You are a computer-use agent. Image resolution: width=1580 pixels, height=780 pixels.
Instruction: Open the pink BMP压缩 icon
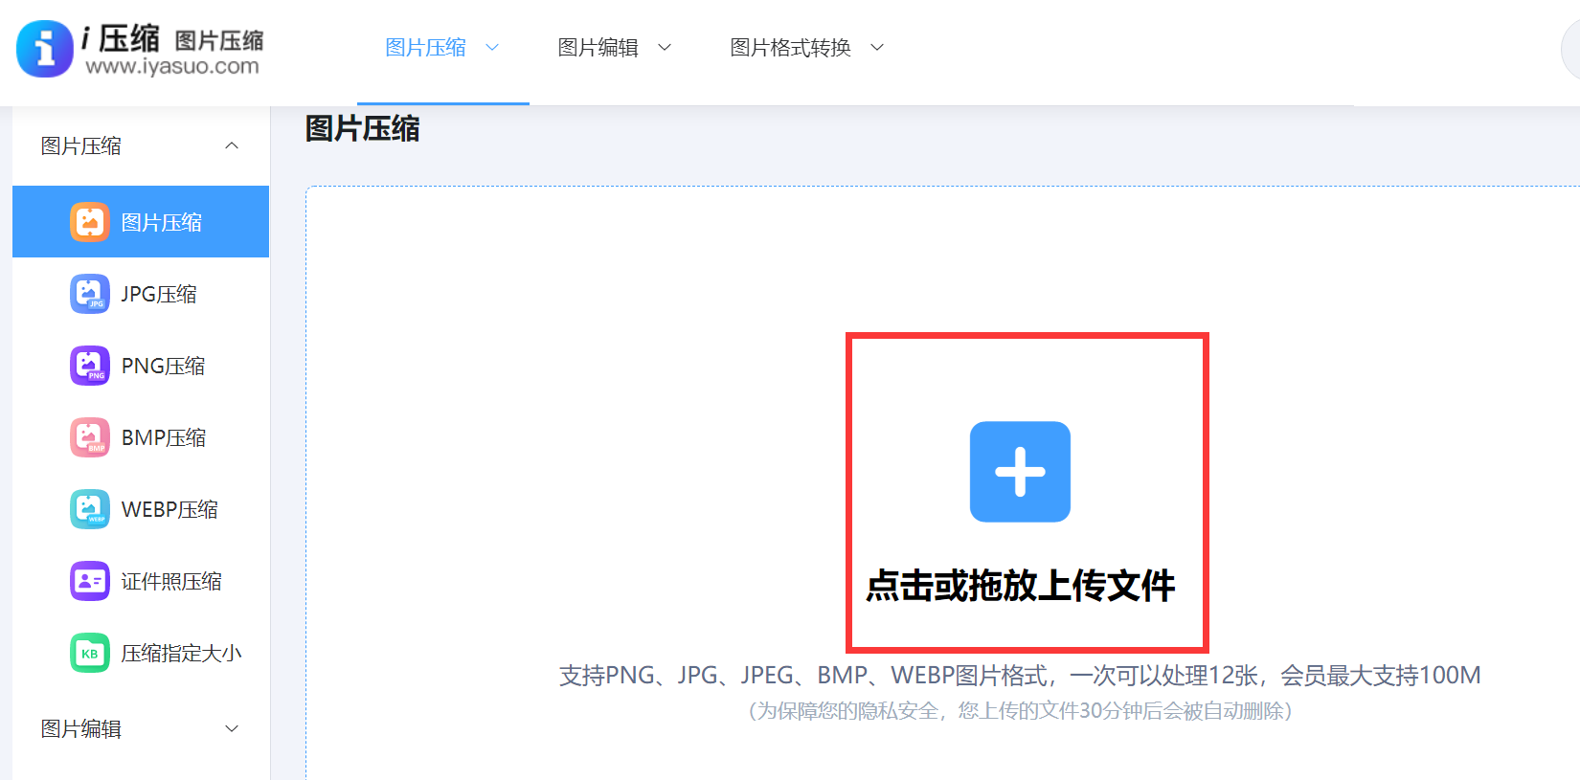point(90,437)
